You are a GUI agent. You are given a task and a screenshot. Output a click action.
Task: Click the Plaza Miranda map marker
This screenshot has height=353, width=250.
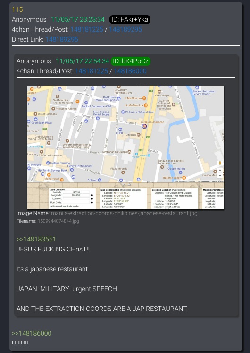point(123,172)
